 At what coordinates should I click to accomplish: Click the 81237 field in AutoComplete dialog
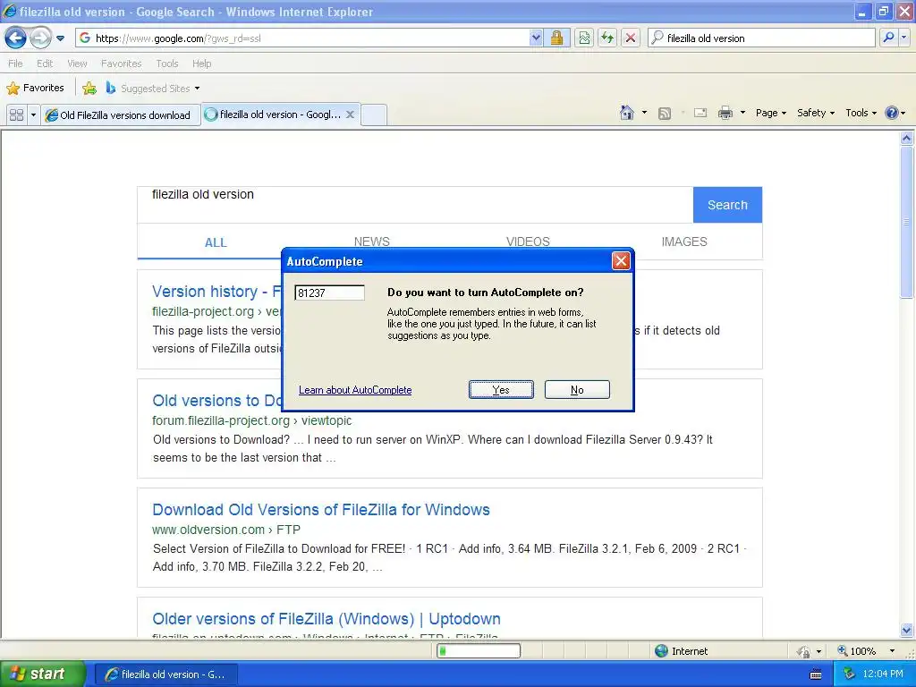329,293
